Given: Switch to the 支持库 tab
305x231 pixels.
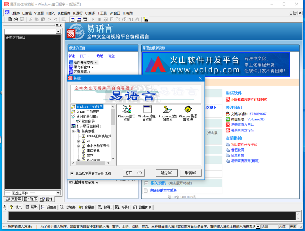Looking at the screenshot, I should click(13, 199).
